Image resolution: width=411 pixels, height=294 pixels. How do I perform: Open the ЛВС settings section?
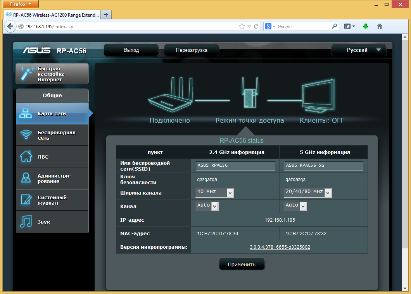coord(52,157)
